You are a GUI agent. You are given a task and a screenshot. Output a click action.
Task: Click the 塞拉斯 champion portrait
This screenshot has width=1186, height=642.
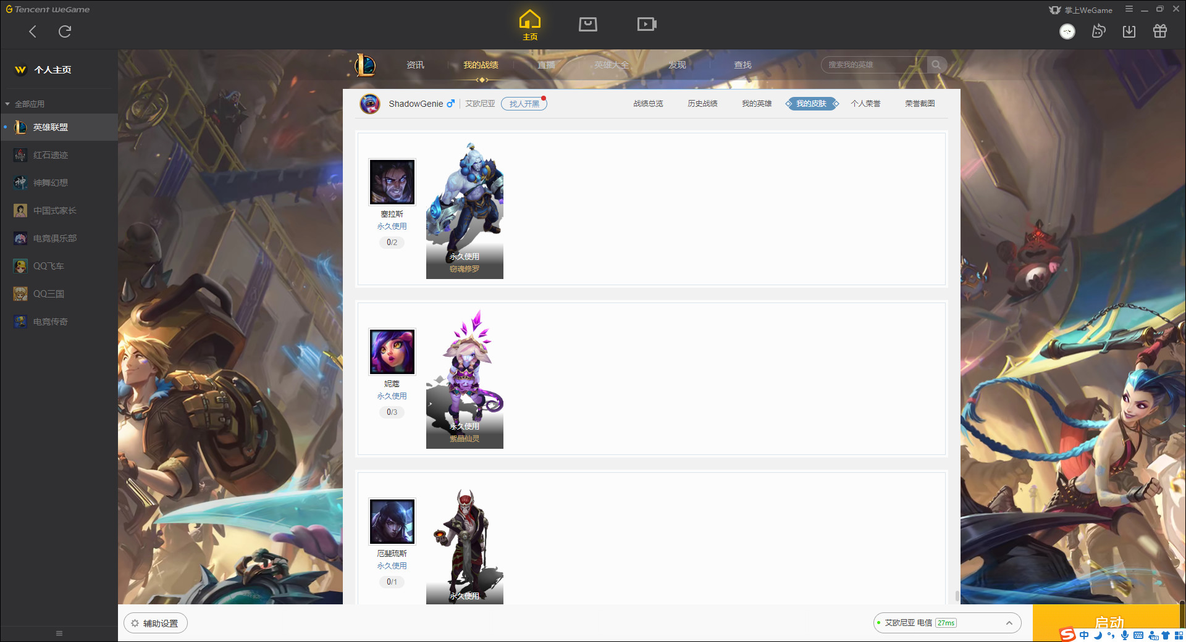392,182
